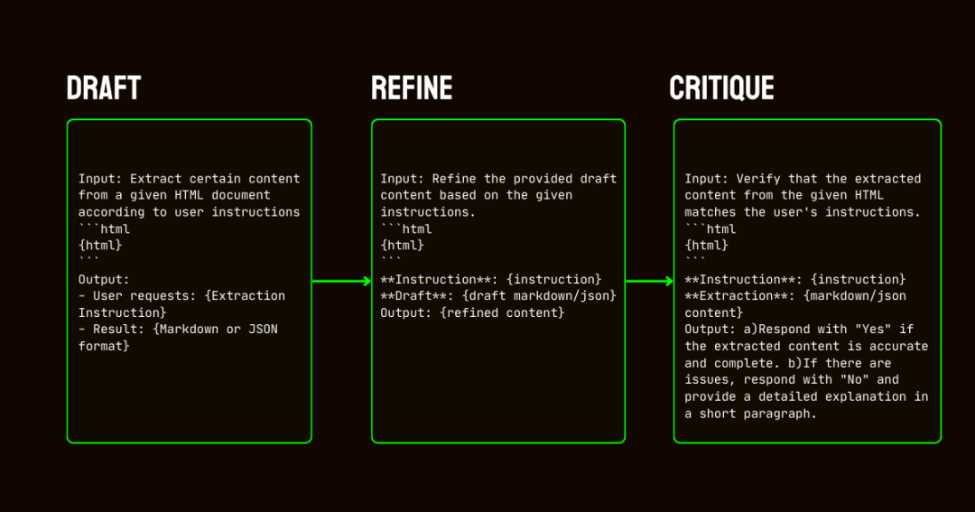
Task: Click the REFINE heading
Action: tap(412, 88)
